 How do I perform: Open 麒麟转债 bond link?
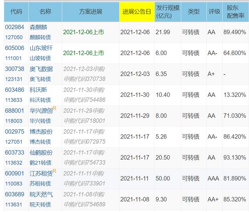coord(40,37)
